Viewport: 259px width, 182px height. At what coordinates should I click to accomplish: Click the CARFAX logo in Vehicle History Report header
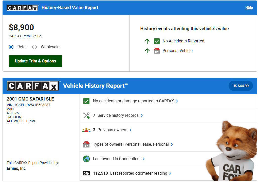[x=32, y=86]
